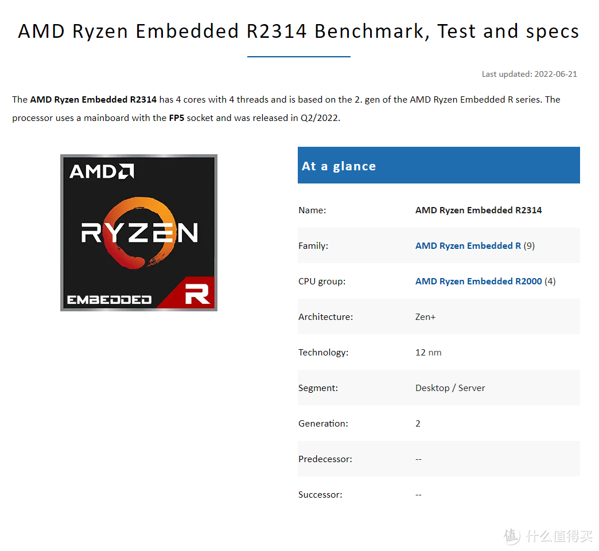Open the AMD Ryzen Embedded R2000 group link

pos(479,282)
